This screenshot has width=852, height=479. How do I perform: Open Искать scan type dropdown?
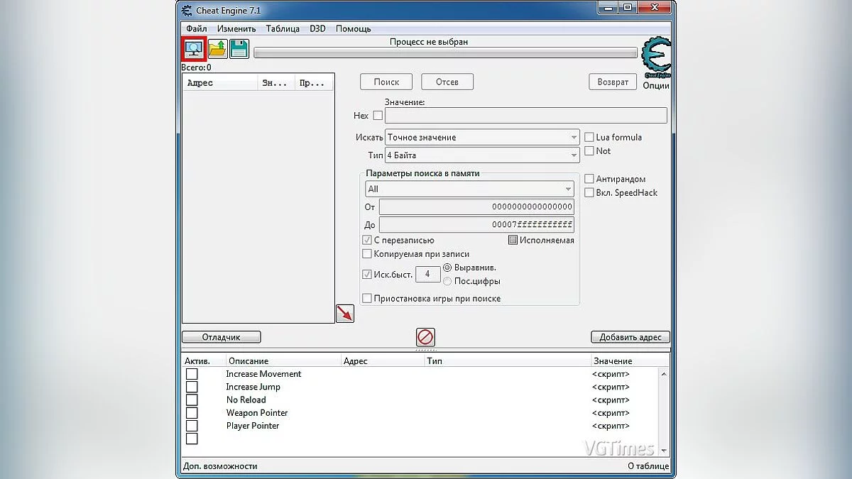[482, 137]
